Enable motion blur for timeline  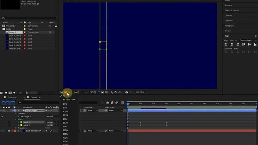(117, 103)
